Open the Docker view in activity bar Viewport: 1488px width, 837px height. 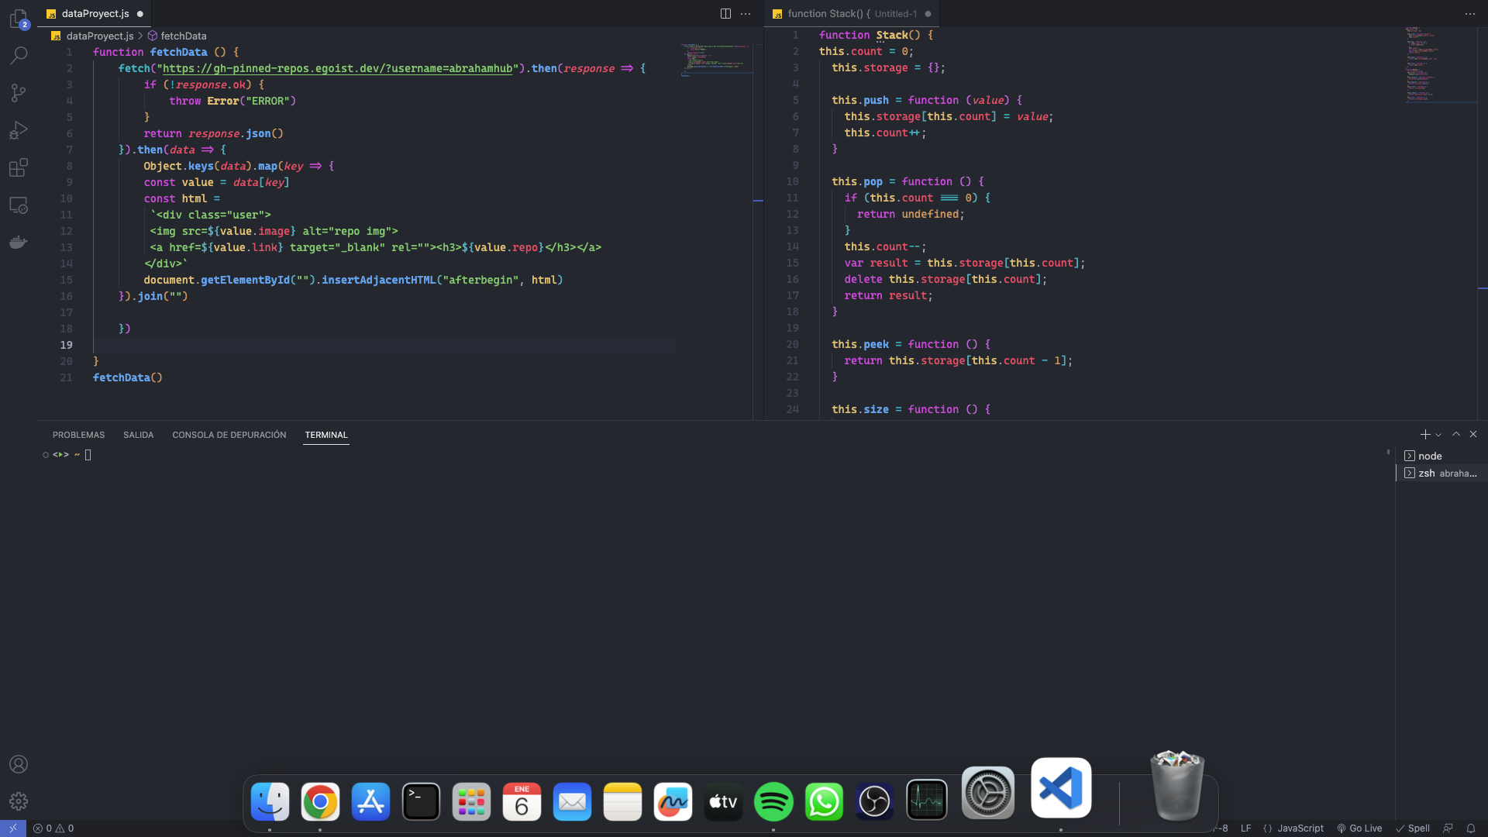tap(19, 243)
